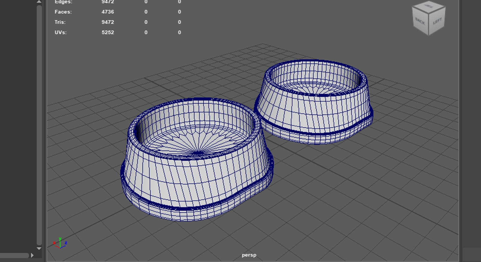Click the scroll-right arrow of the left panel

[32, 255]
